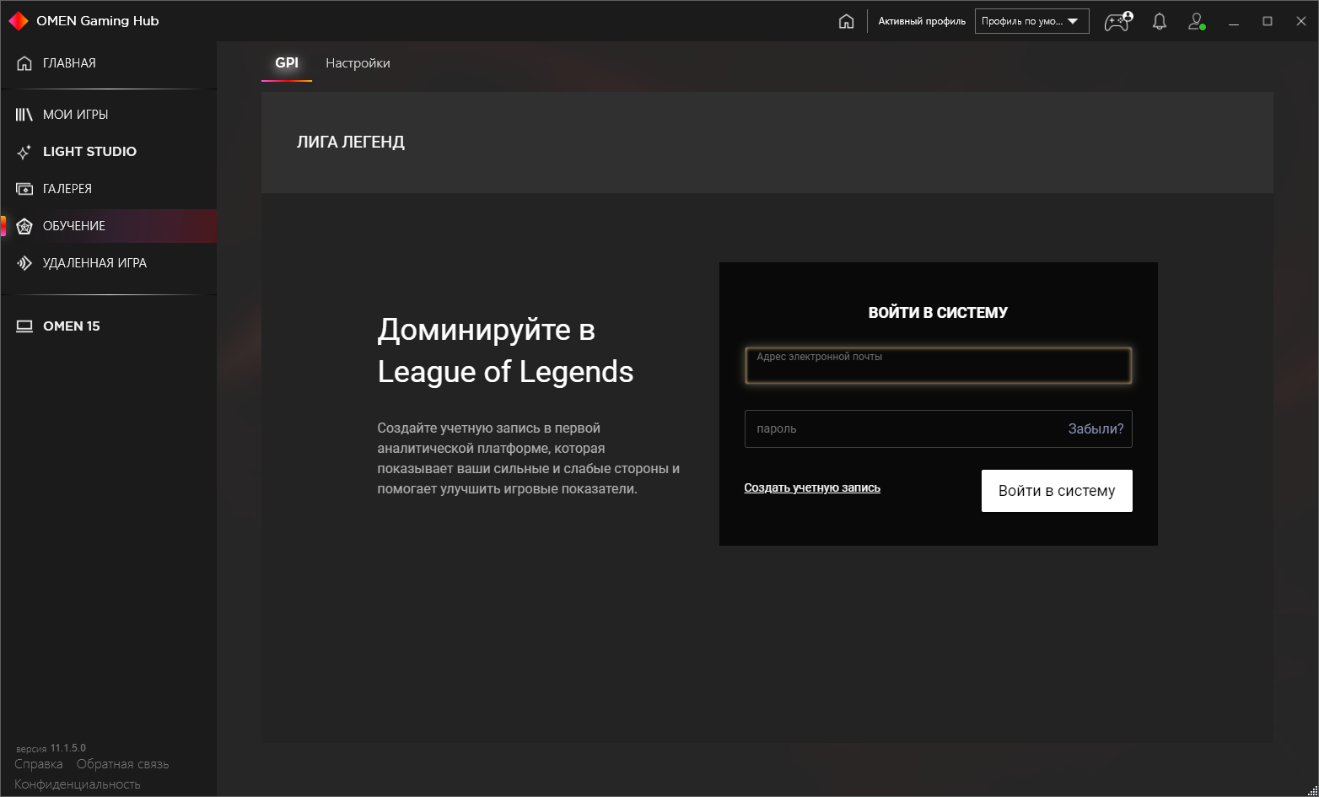Switch to the Настройки tab
1319x797 pixels.
[358, 63]
